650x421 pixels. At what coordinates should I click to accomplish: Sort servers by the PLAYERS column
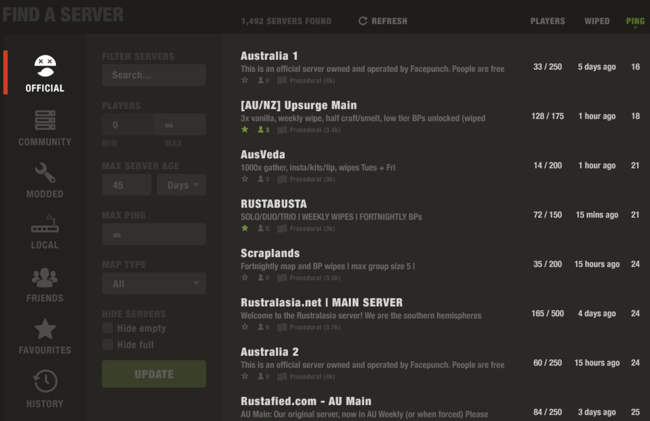pos(547,21)
